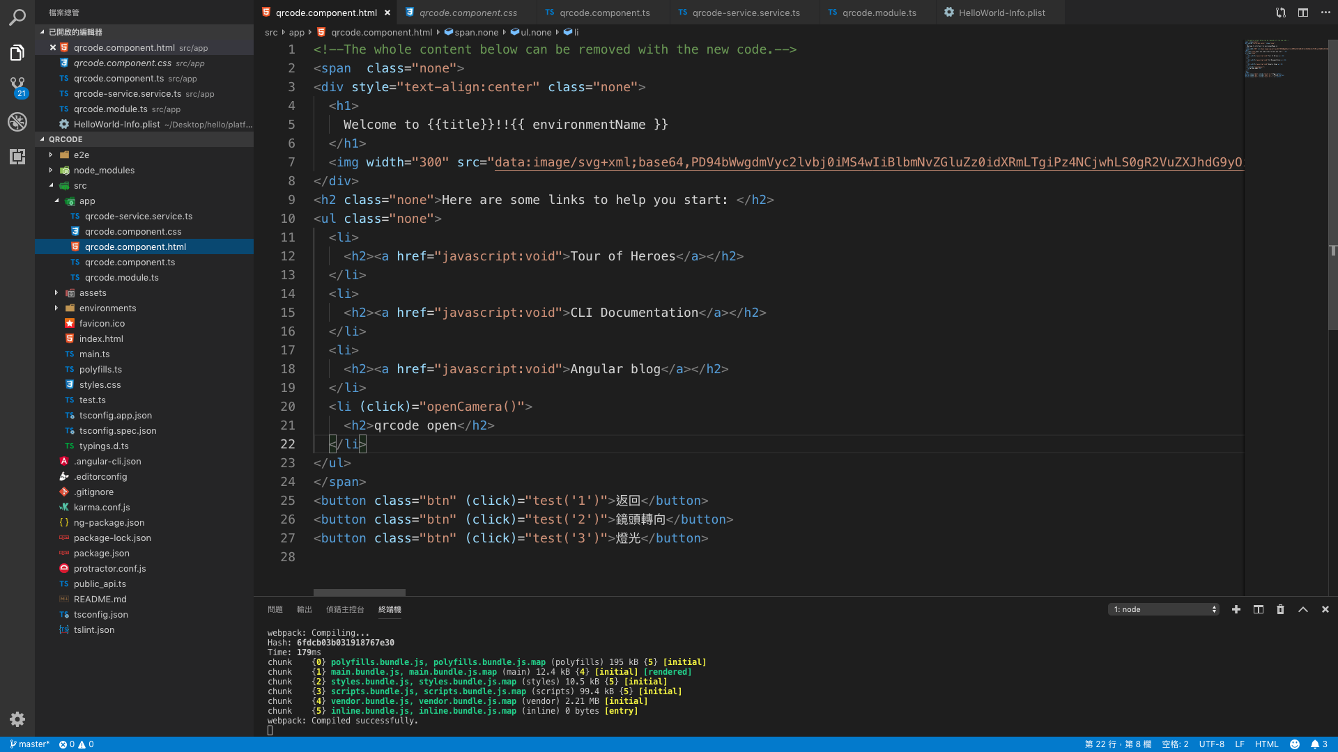Click the master* branch indicator

pos(28,744)
